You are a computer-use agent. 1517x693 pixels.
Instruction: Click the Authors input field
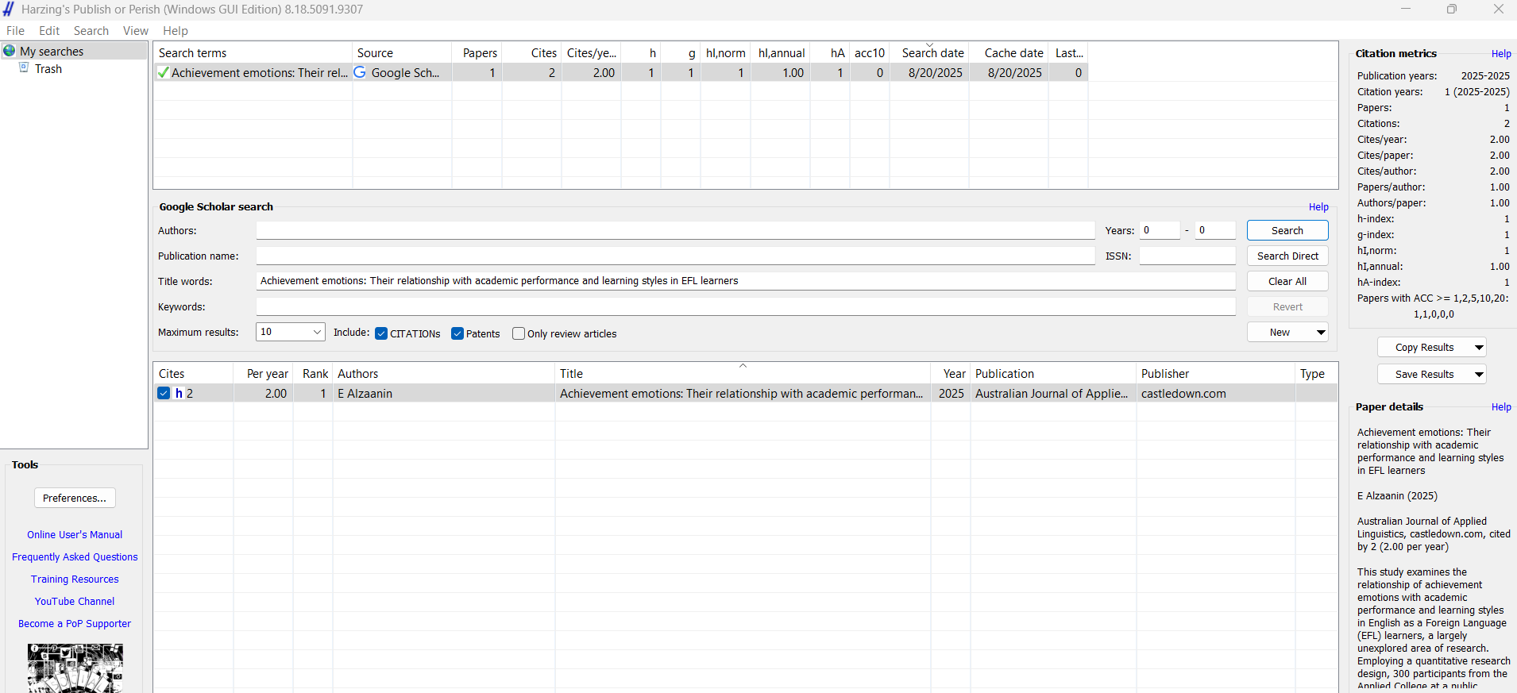[x=675, y=230]
